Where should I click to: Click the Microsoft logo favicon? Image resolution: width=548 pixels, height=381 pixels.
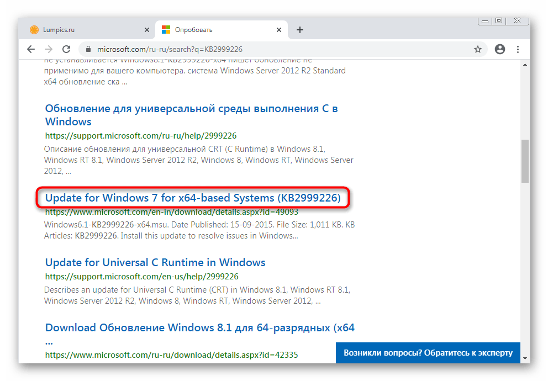pyautogui.click(x=166, y=30)
